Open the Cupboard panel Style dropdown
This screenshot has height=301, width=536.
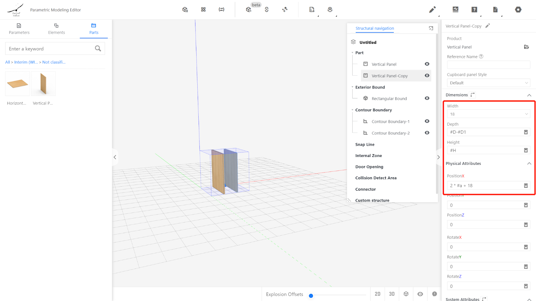(488, 83)
